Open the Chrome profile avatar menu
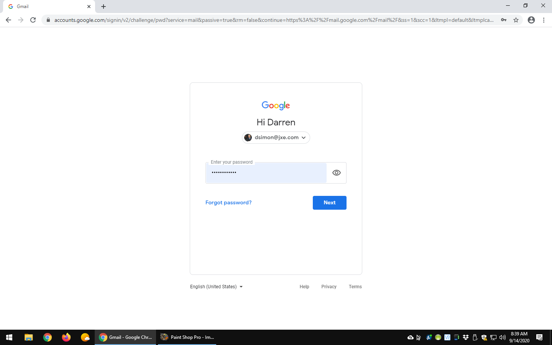This screenshot has width=552, height=345. 531,20
